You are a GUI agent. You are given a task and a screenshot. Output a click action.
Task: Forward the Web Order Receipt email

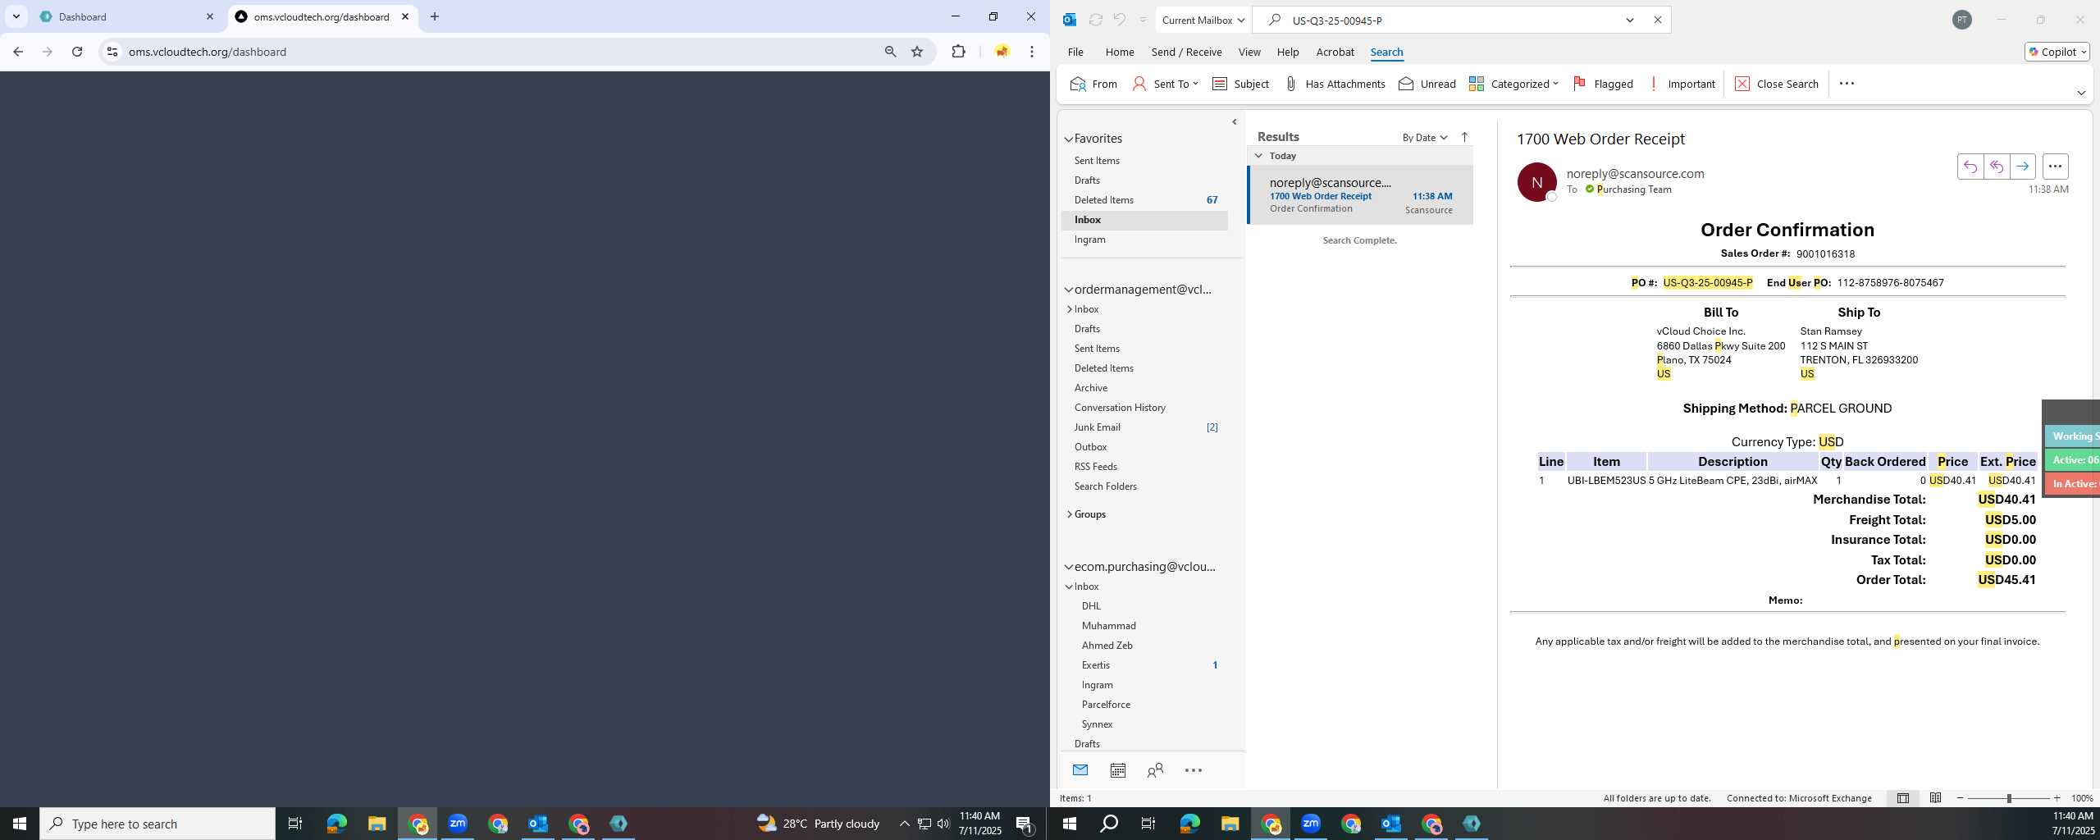2023,167
